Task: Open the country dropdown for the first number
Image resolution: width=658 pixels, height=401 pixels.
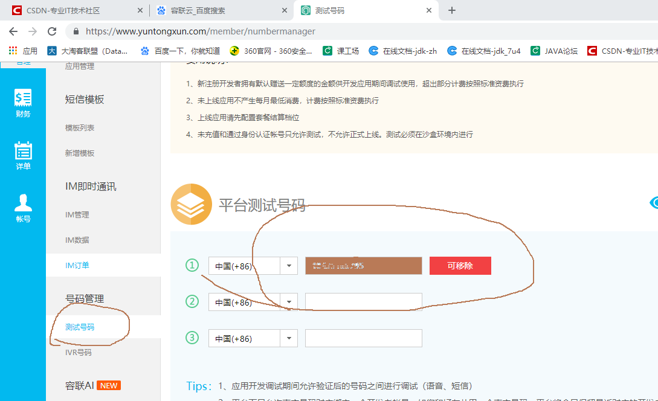Action: [x=289, y=265]
